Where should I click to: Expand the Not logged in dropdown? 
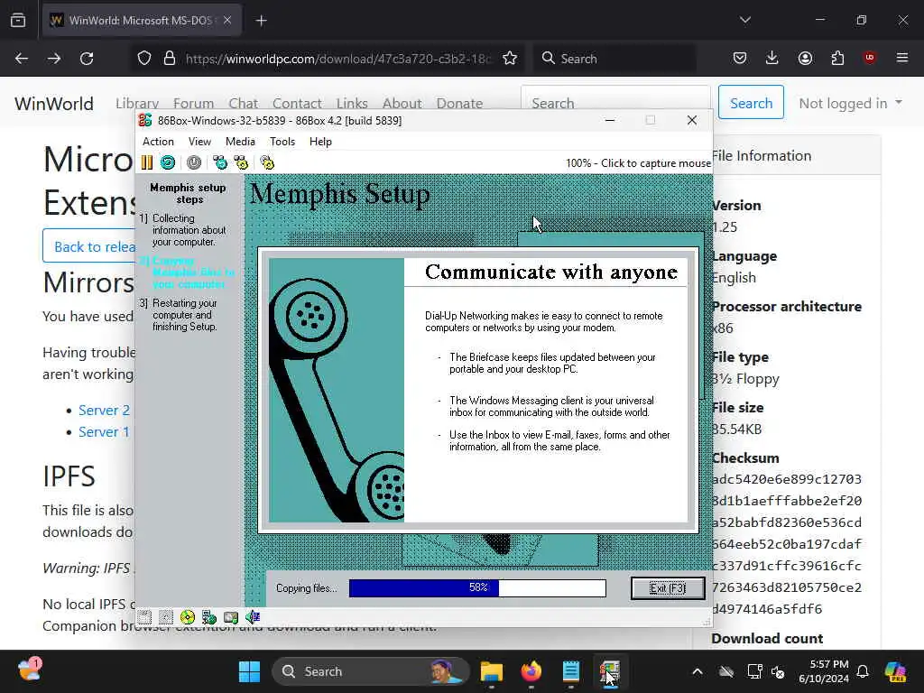point(850,103)
